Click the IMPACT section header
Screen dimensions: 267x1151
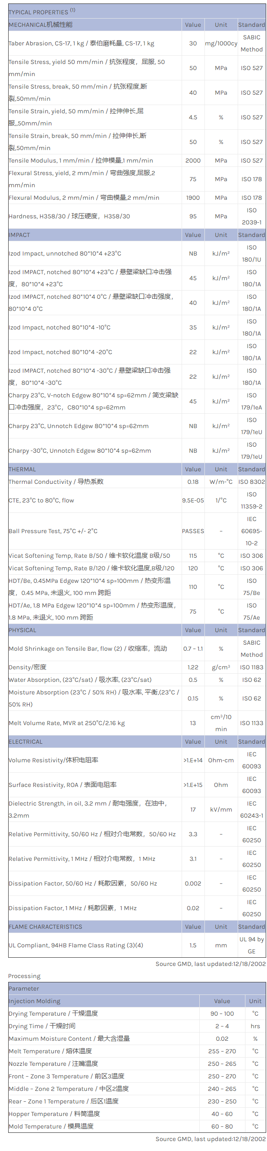coord(19,235)
